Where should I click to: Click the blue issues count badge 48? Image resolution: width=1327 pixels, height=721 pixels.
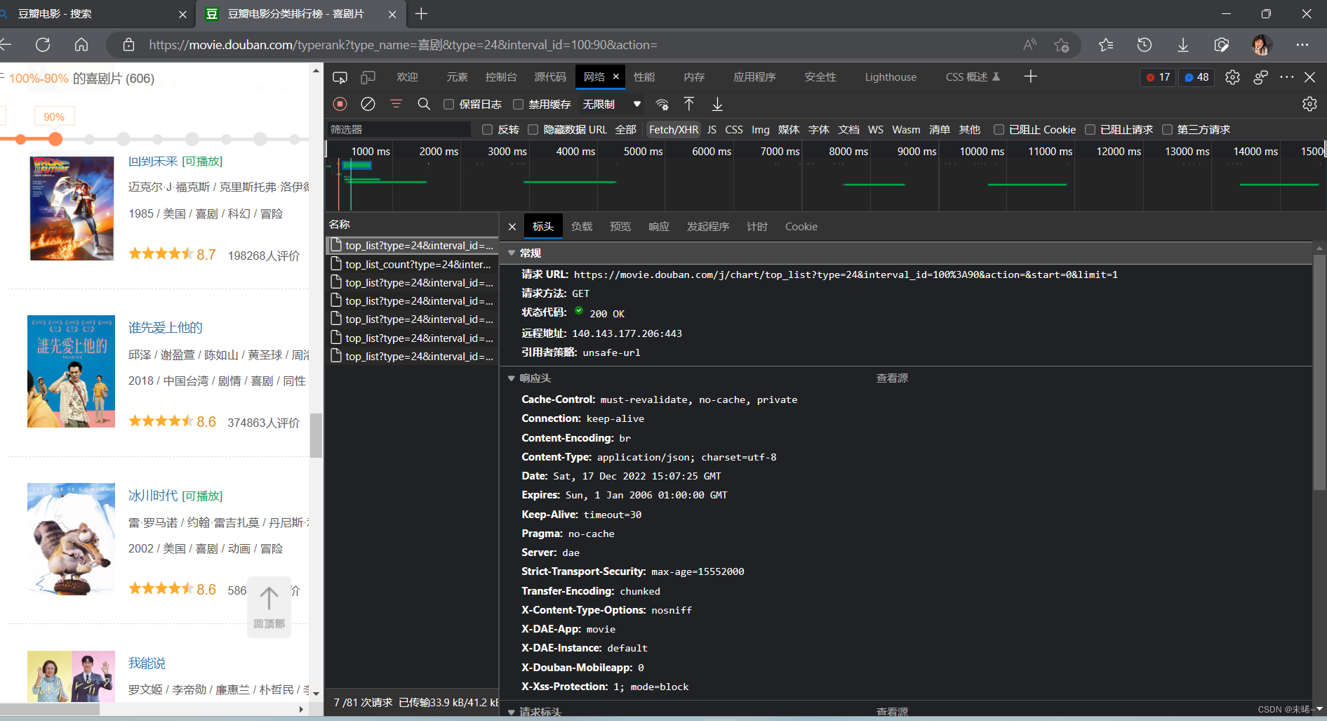[1197, 77]
